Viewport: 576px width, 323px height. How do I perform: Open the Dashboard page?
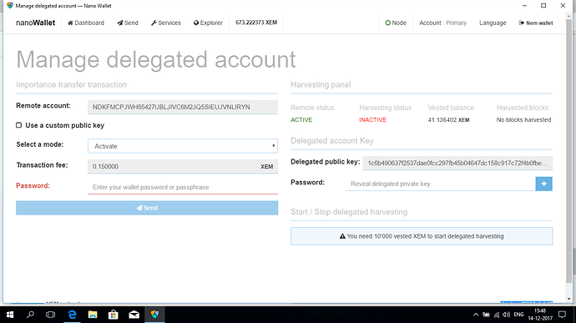(86, 23)
